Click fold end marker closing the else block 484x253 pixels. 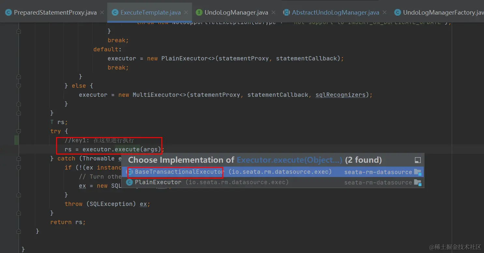pos(19,104)
